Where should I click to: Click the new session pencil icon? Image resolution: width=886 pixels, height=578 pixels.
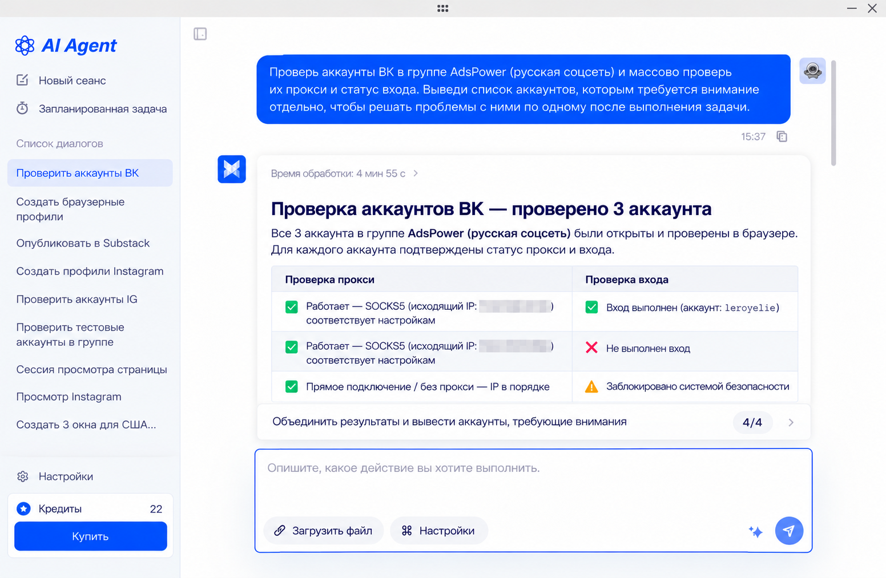pos(22,80)
